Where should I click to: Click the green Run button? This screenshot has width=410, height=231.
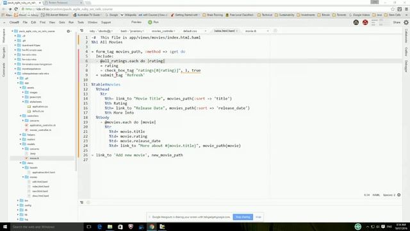tap(154, 22)
